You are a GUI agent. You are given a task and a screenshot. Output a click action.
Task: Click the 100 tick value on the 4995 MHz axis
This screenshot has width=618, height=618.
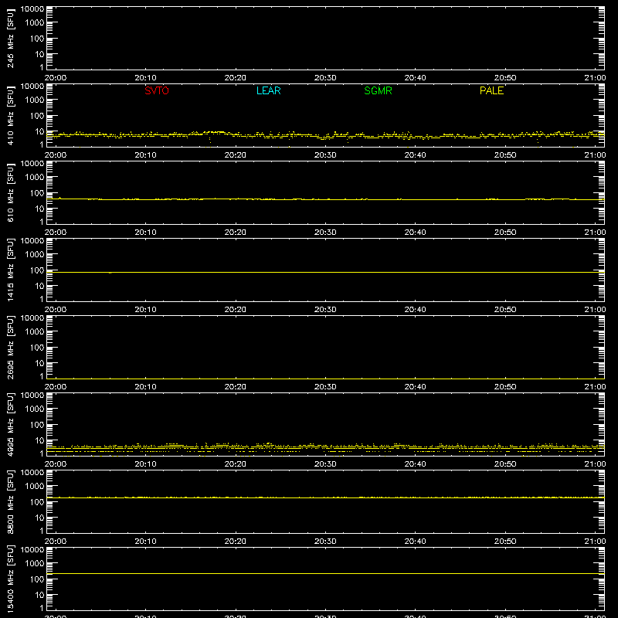(x=37, y=425)
